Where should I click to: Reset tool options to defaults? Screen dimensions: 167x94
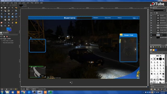pos(16,89)
